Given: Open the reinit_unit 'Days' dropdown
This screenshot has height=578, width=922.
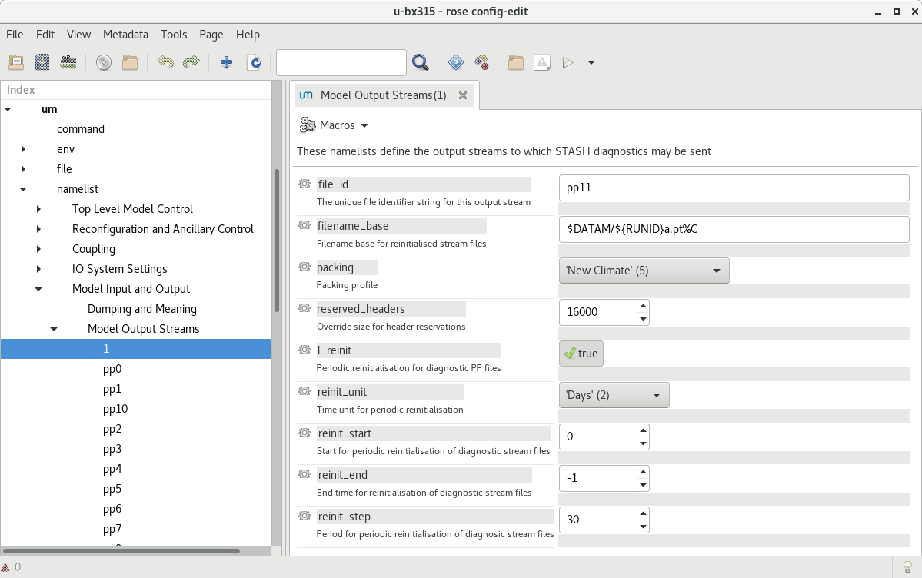Looking at the screenshot, I should click(x=613, y=395).
